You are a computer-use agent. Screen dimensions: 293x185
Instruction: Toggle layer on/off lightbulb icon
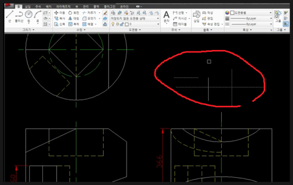pos(113,24)
